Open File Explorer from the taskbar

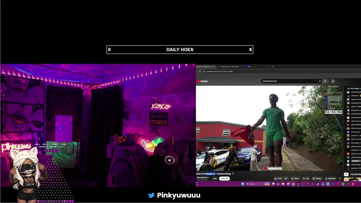coord(283,184)
